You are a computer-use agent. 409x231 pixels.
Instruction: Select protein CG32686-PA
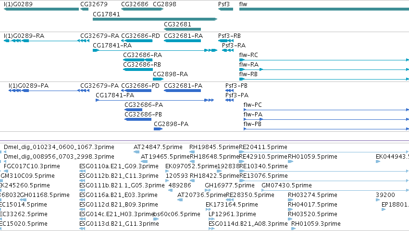click(133, 110)
